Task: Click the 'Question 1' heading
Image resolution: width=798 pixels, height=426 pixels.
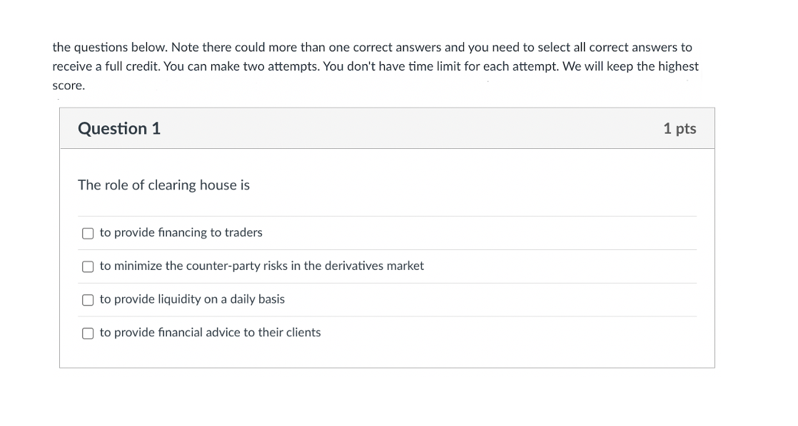Action: (119, 128)
